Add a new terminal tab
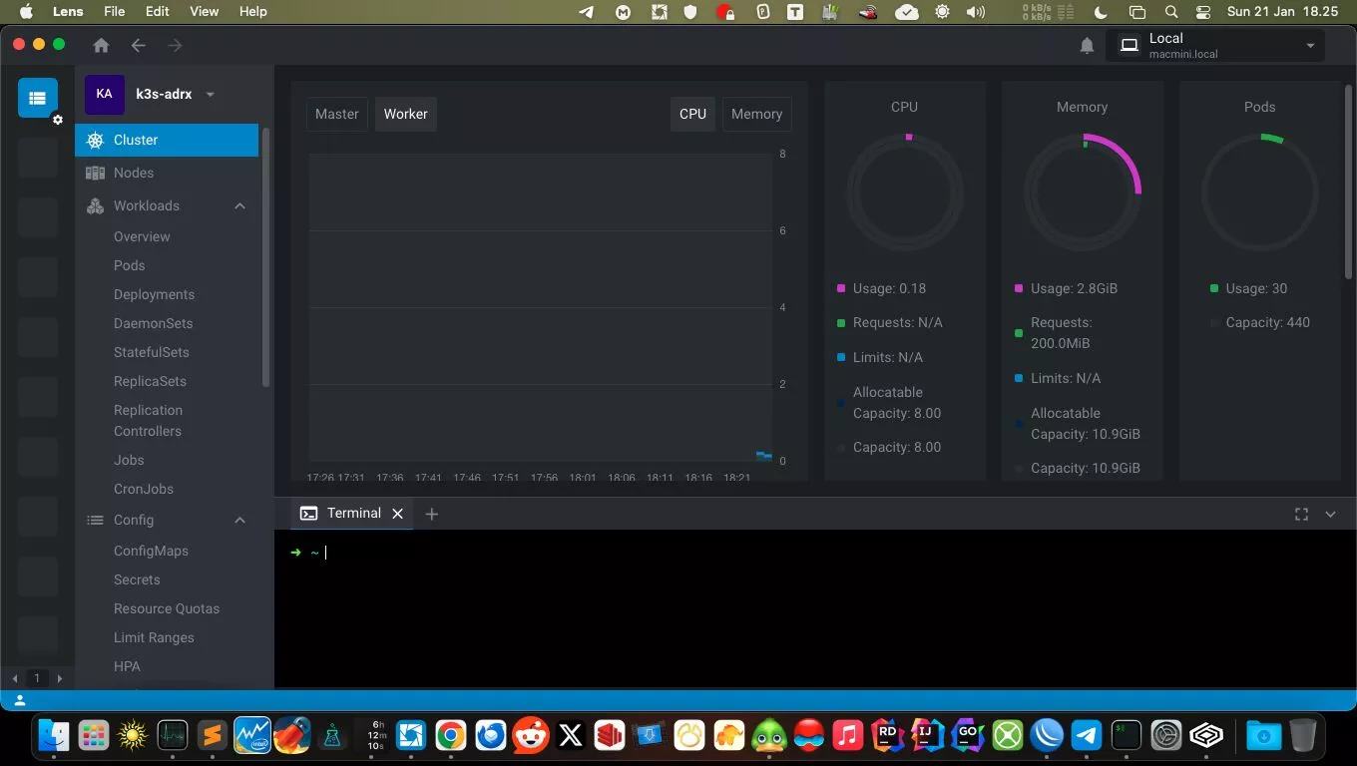This screenshot has width=1357, height=766. [x=431, y=514]
